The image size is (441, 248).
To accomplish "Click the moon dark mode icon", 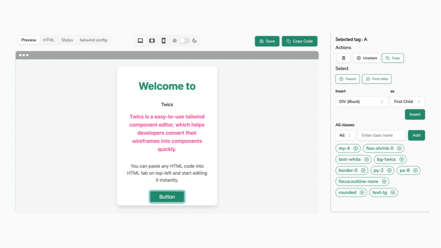I will pyautogui.click(x=195, y=40).
